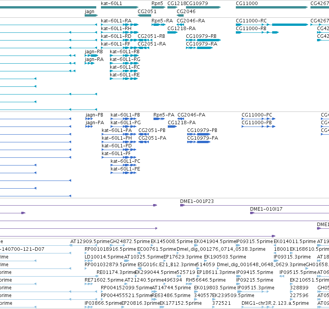The height and width of the screenshot is (309, 329).
Task: Open protein kat-60L1-PF
Action: pyautogui.click(x=116, y=154)
